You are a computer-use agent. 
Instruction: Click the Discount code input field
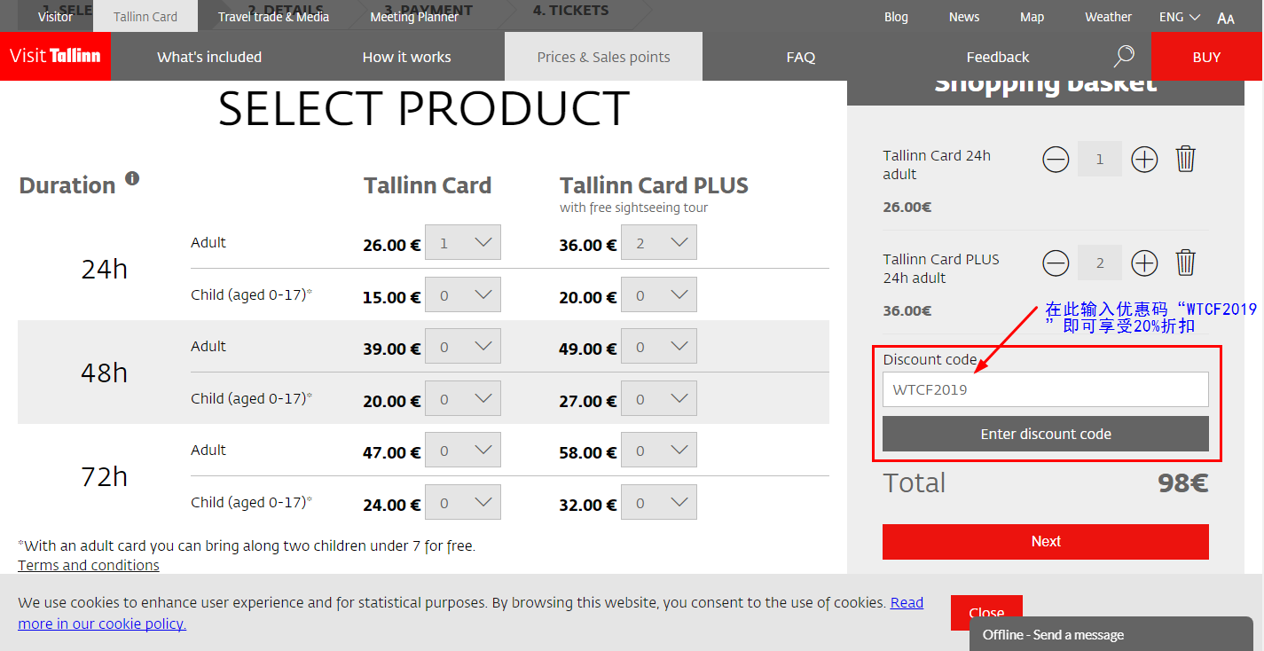[1046, 389]
